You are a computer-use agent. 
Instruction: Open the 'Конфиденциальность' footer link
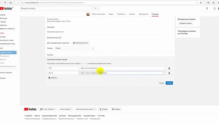click(x=49, y=119)
